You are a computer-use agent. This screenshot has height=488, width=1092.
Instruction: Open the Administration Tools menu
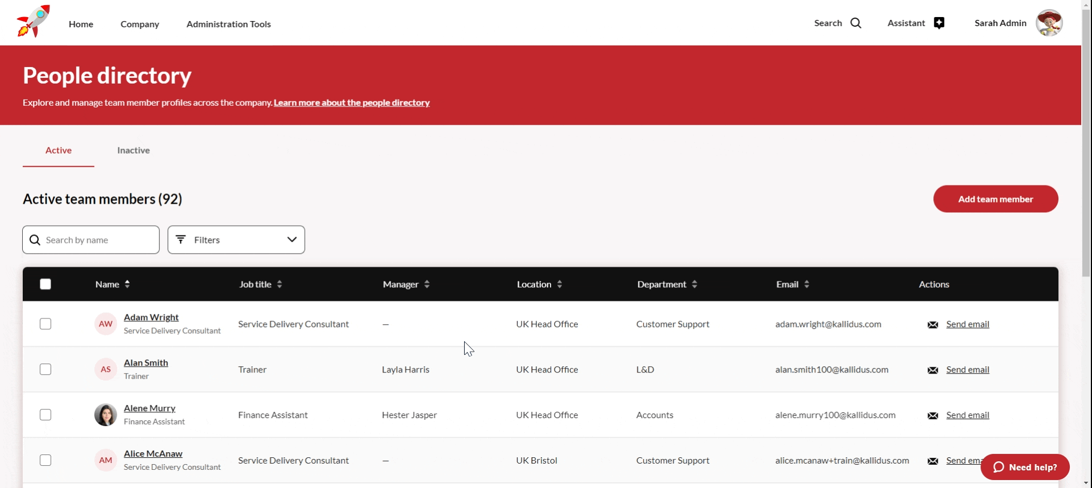229,24
